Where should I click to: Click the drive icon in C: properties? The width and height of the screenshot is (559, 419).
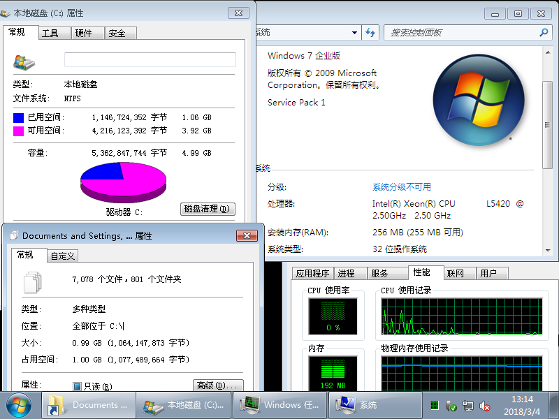(x=24, y=62)
